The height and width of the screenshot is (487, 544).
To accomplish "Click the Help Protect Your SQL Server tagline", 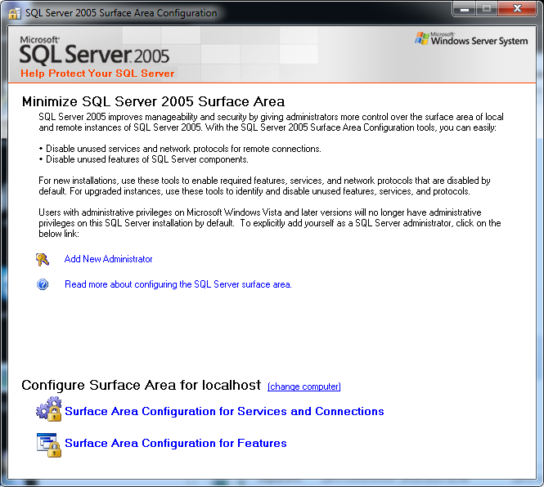I will (97, 74).
